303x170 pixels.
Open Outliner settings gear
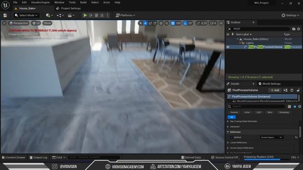coord(299,29)
